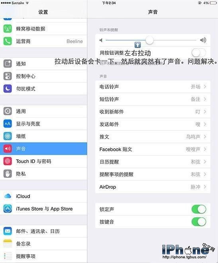Select the 勿扰模式 moon icon
218x263 pixels.
pyautogui.click(x=8, y=89)
